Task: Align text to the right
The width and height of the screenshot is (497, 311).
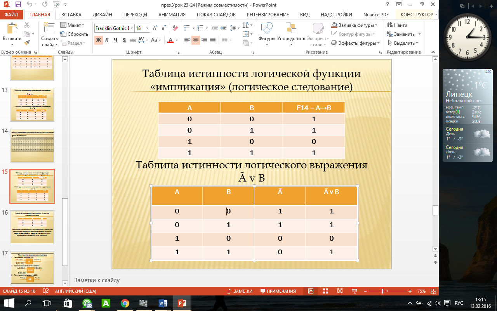Action: pyautogui.click(x=204, y=40)
